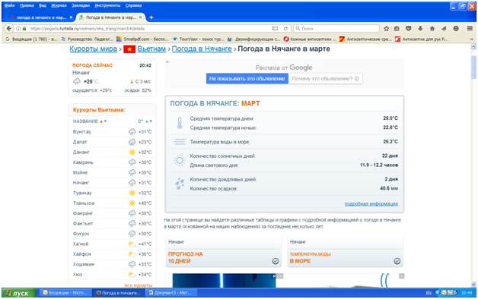Screen dimensions: 478x299
Task: Close the active 'Погода в Нячанге' tab
Action: pyautogui.click(x=141, y=17)
